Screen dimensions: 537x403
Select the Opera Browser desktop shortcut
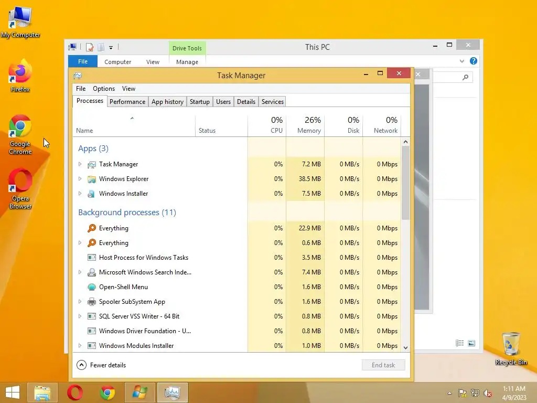pos(20,189)
